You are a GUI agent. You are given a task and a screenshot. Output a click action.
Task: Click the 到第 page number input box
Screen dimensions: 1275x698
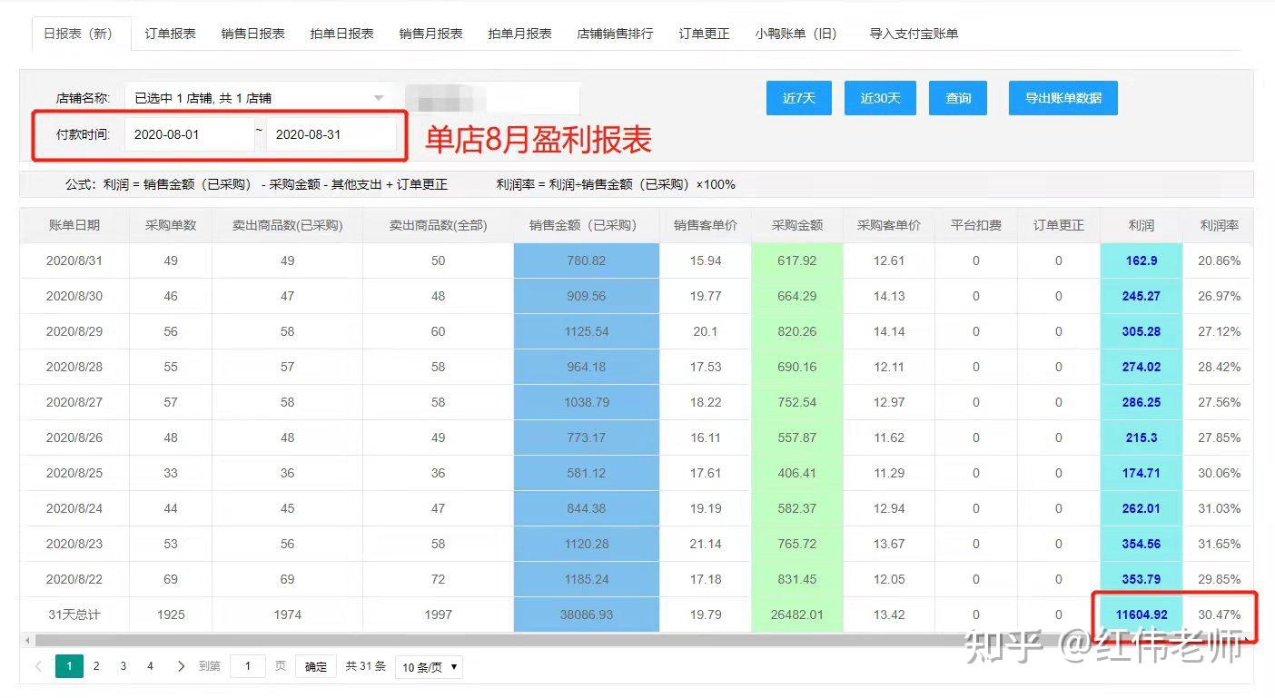click(247, 665)
